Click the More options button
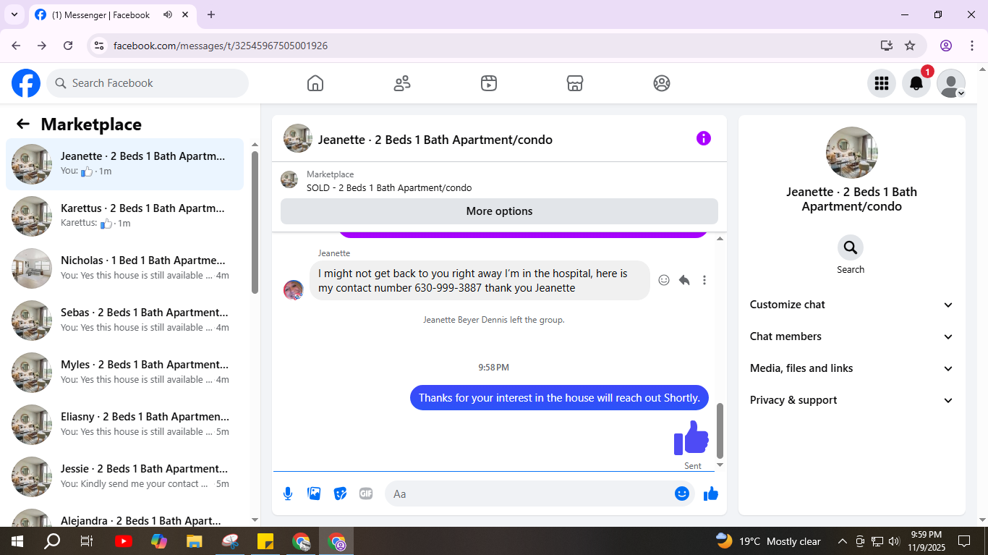The height and width of the screenshot is (555, 988). [499, 211]
